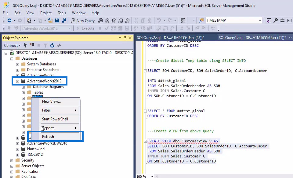Open the TIMESTAMP search dropdown
This screenshot has height=178, width=293.
point(260,20)
